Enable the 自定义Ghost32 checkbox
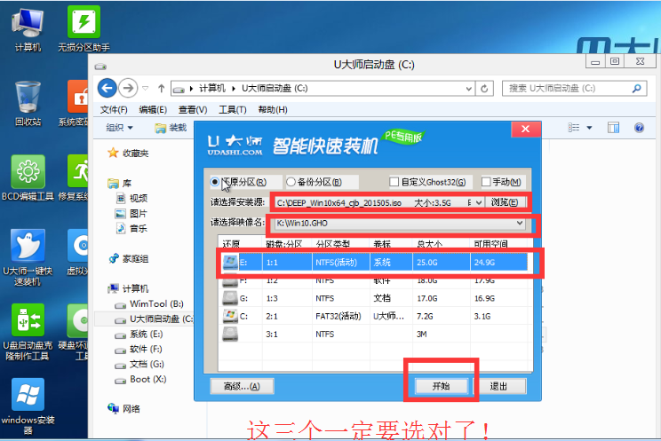The image size is (661, 441). (394, 182)
